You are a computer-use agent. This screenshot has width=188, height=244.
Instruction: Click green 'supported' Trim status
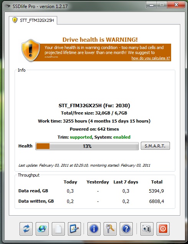[81, 137]
